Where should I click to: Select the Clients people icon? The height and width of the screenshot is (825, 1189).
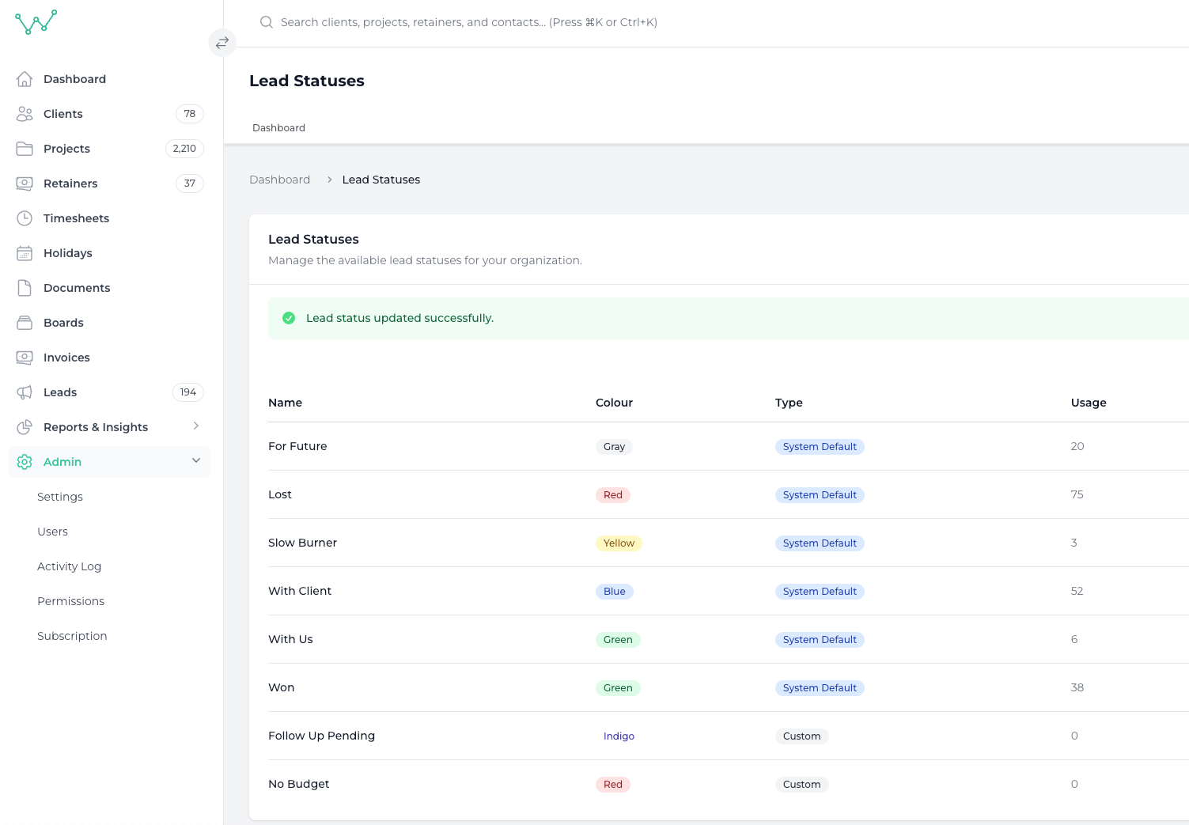[24, 113]
